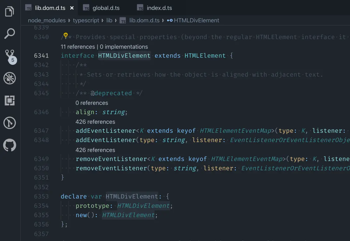Screen dimensions: 350x241
Task: Click the TS icon on lib.dom.d.ts tab
Action: tap(28, 8)
